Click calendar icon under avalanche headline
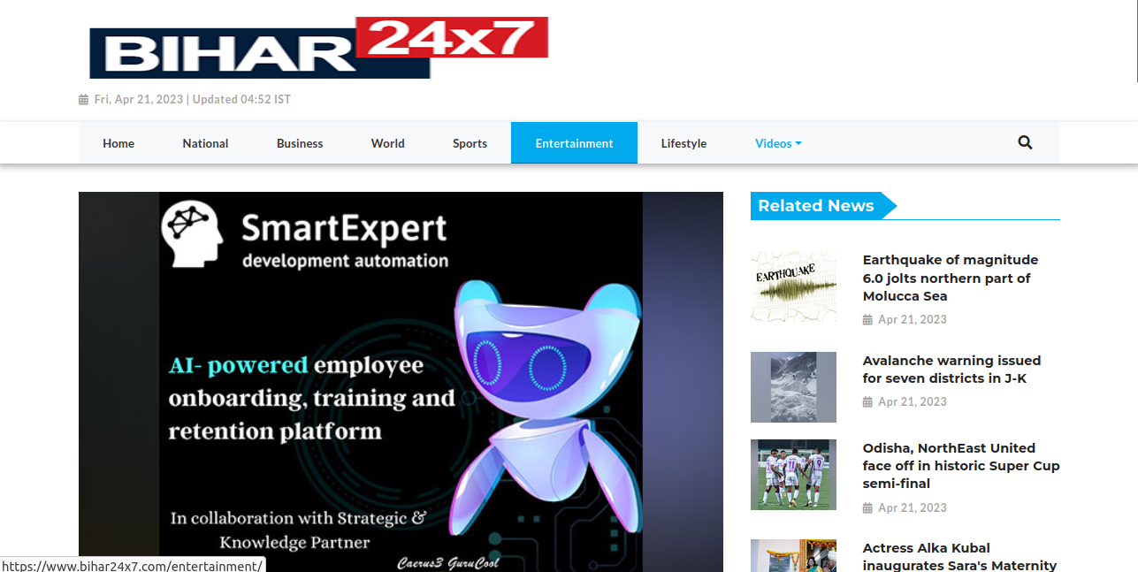Screen dimensions: 1138x572 point(867,402)
